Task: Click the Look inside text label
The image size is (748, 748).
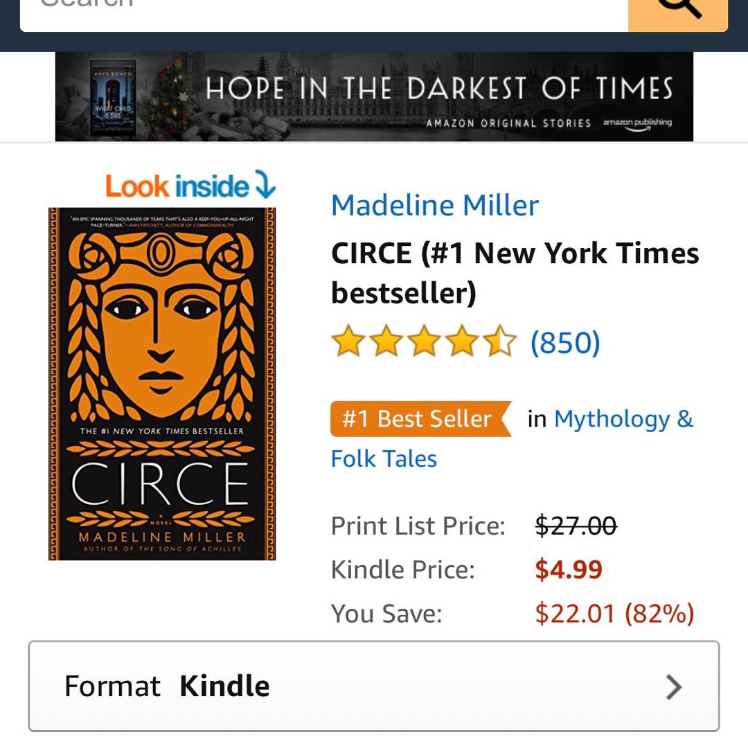Action: 177,186
